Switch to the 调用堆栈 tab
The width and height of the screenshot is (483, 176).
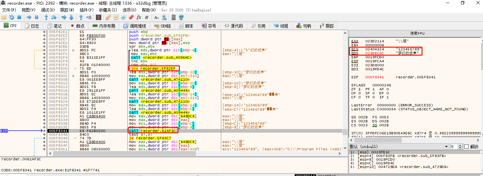134,26
